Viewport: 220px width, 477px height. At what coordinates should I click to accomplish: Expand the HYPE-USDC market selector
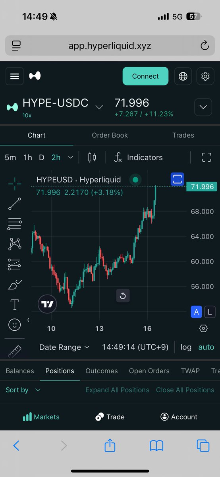pyautogui.click(x=99, y=107)
